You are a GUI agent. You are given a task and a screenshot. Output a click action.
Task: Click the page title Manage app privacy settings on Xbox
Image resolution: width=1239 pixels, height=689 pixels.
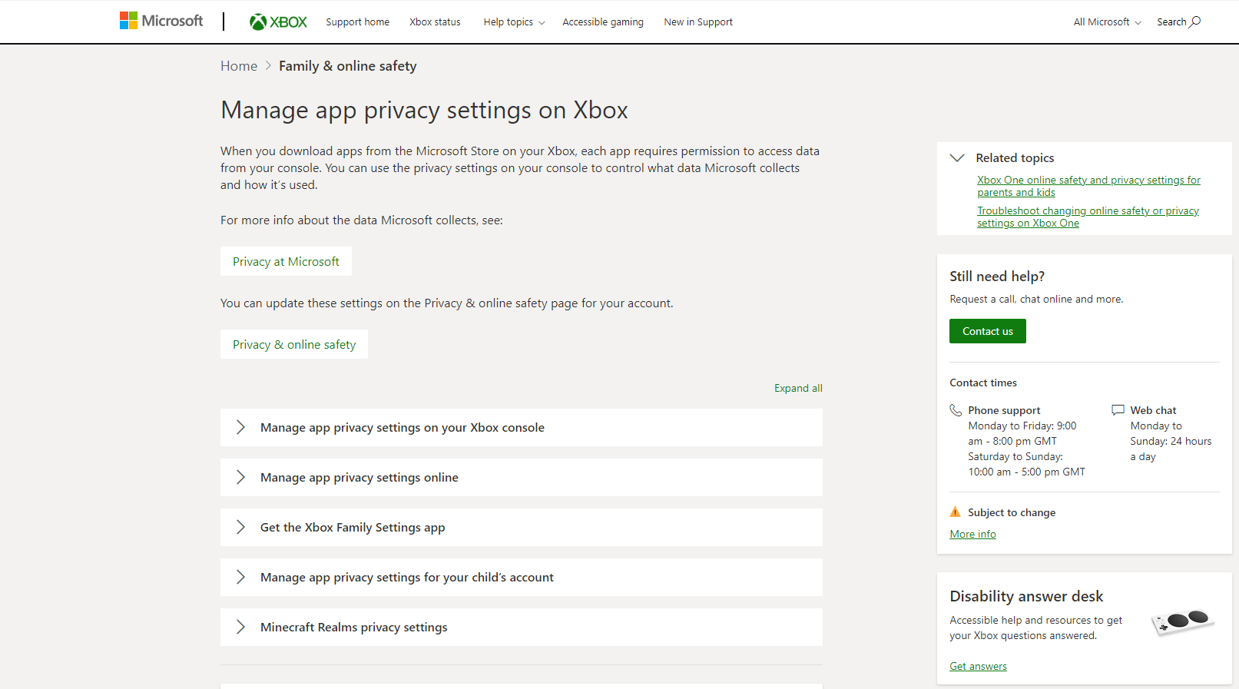(424, 111)
